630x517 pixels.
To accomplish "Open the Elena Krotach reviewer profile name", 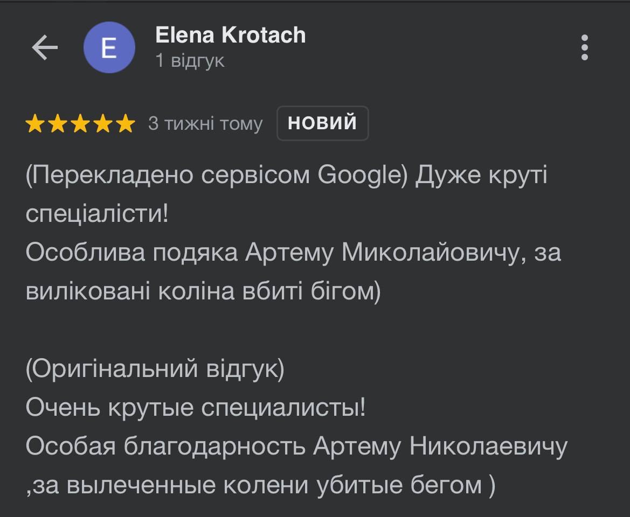I will click(x=230, y=36).
